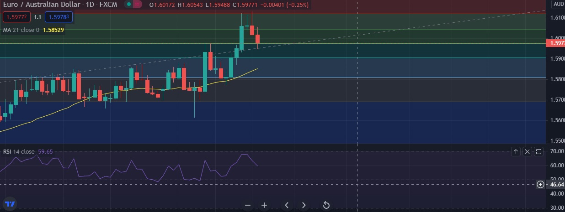Delete the RSI pane with X icon
Image resolution: width=565 pixels, height=212 pixels.
528,151
